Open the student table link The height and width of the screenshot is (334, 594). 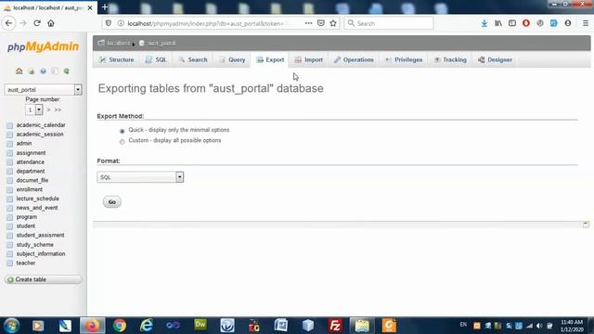[26, 226]
